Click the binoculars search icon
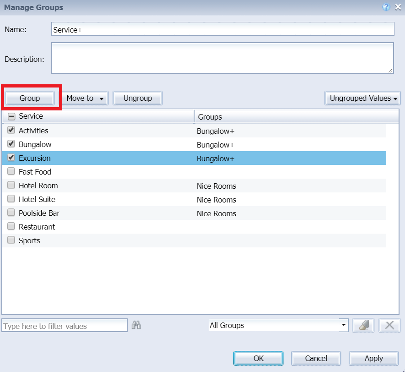Viewport: 405px width, 372px height. click(136, 325)
